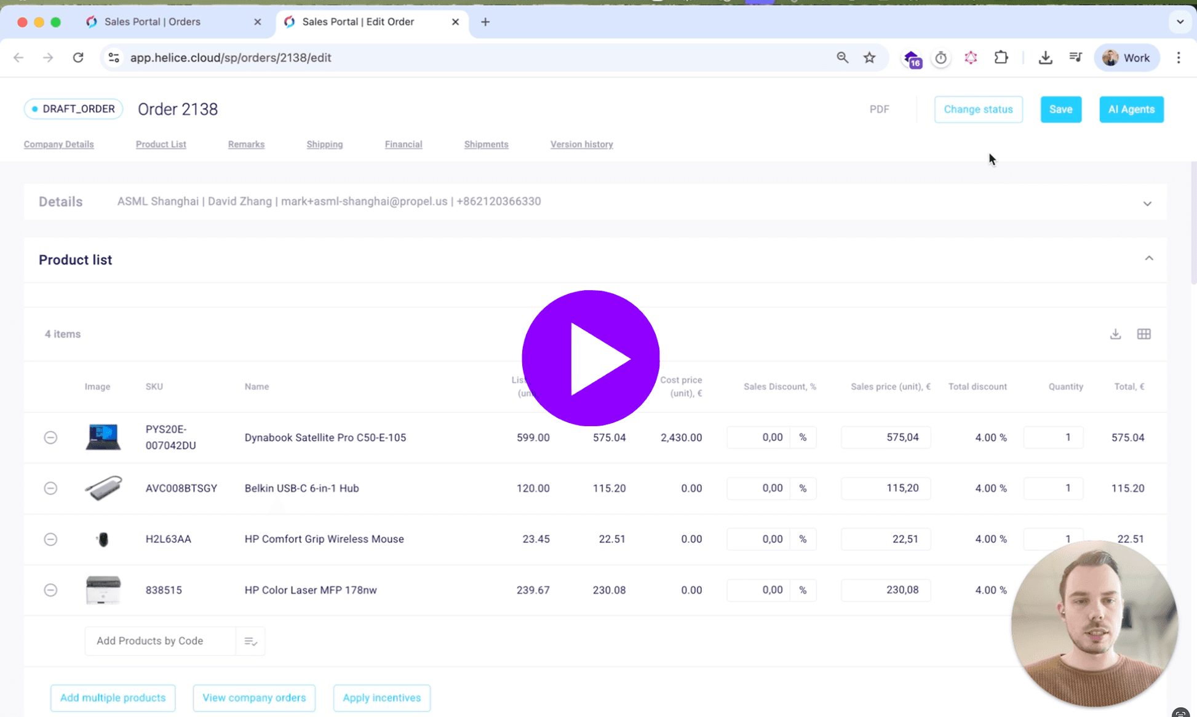Collapse the Product list section
Screen dimensions: 1197x717
[1148, 258]
